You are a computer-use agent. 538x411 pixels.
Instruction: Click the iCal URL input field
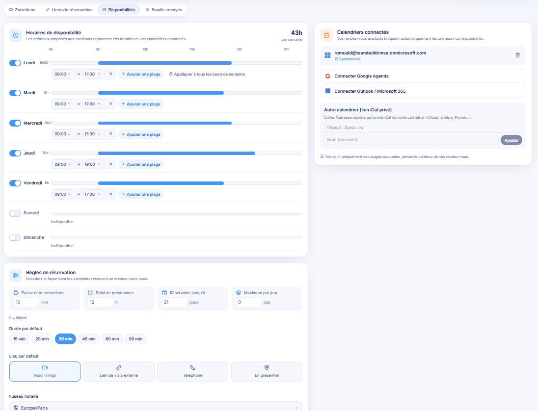pyautogui.click(x=423, y=128)
